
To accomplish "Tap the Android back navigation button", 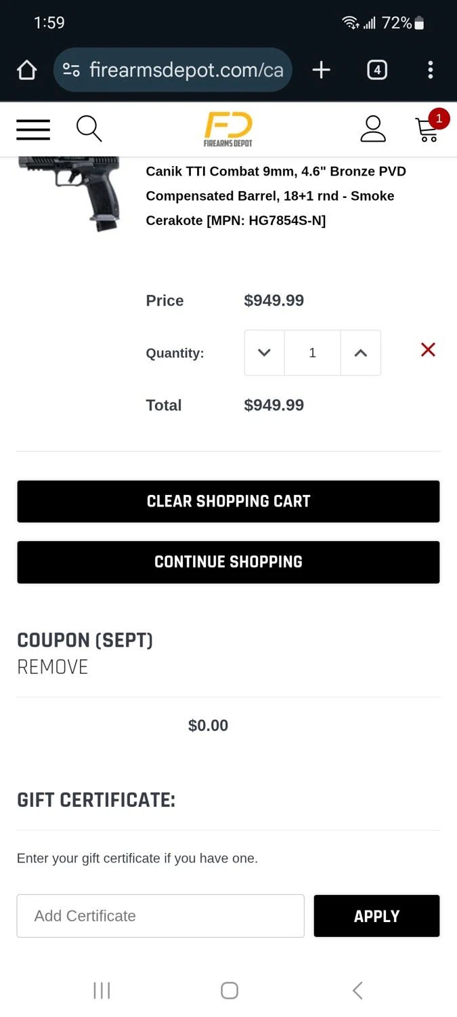I will (357, 991).
